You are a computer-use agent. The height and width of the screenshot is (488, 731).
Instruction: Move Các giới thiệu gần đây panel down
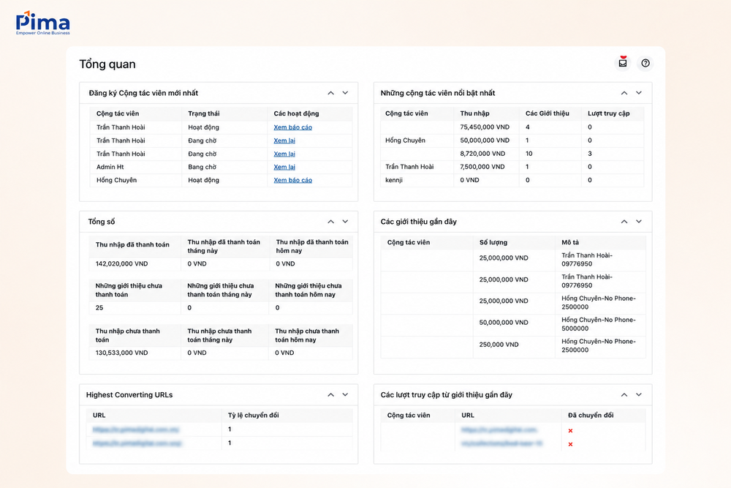click(639, 222)
